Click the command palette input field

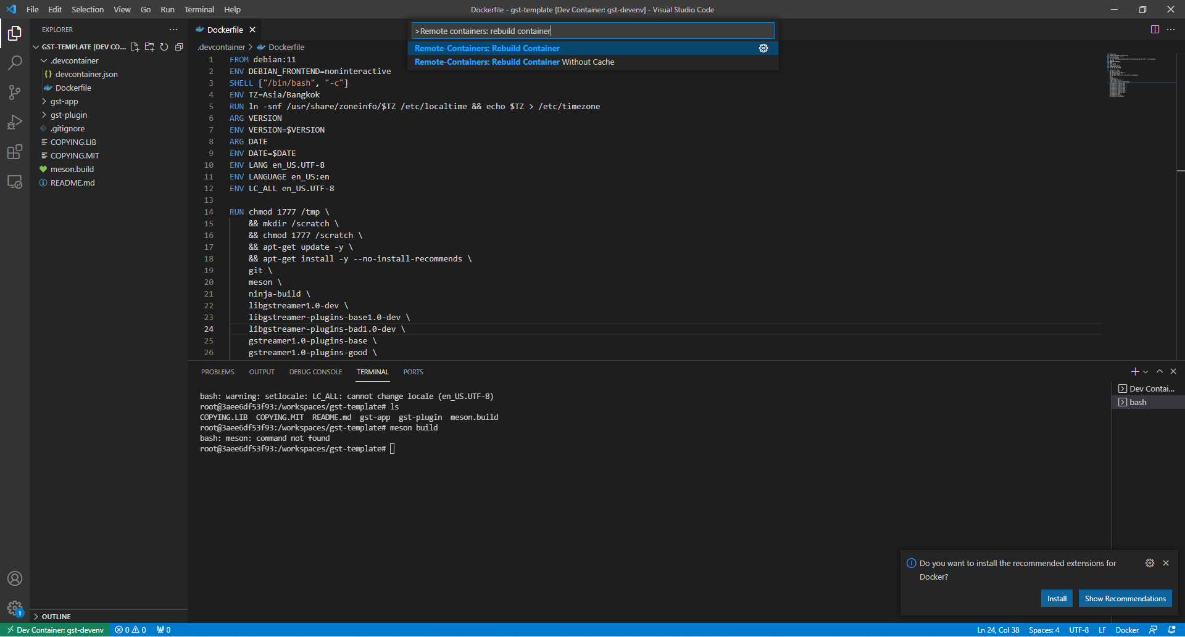[x=592, y=31]
